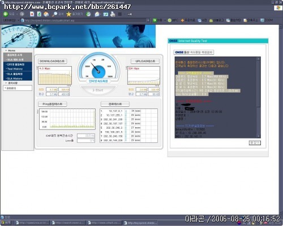
Task: Click the gray Forward arrow button
Action: click(x=22, y=14)
